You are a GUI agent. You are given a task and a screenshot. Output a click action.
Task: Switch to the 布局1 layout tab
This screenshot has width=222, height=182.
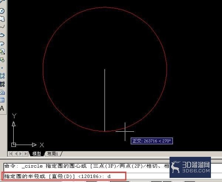coord(53,154)
